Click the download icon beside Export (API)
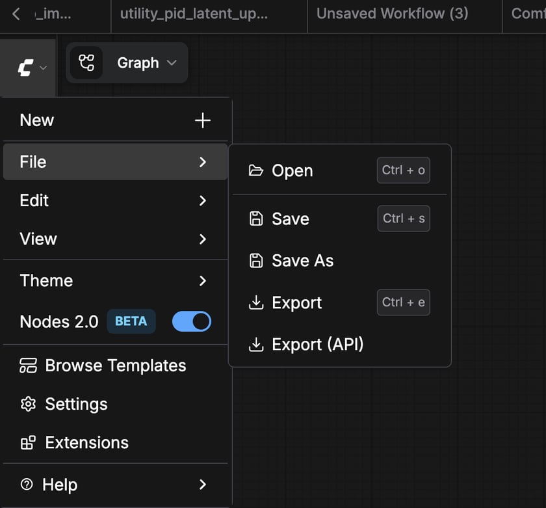Viewport: 546px width, 508px height. click(x=256, y=344)
